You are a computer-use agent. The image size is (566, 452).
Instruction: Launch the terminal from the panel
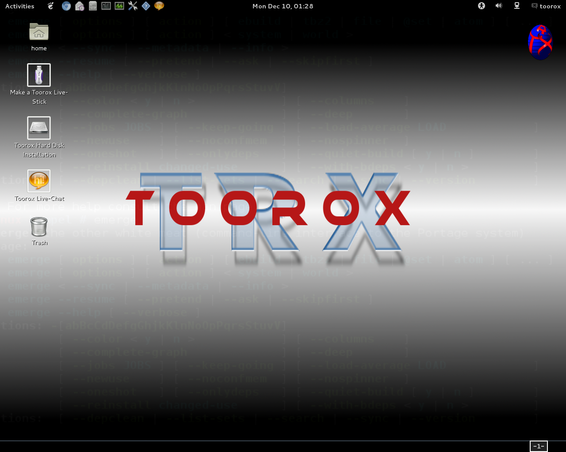point(106,6)
